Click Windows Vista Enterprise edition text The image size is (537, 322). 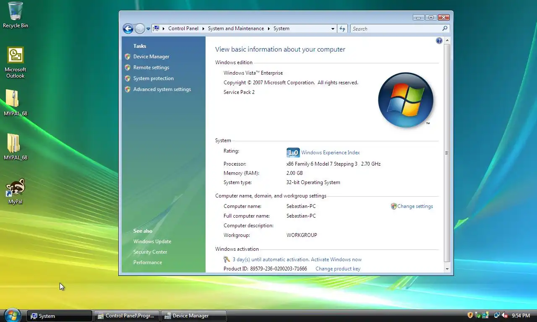coord(253,73)
